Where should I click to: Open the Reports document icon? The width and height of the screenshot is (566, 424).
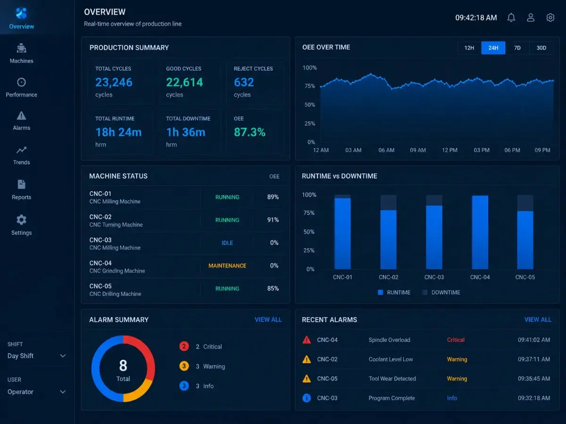point(21,184)
